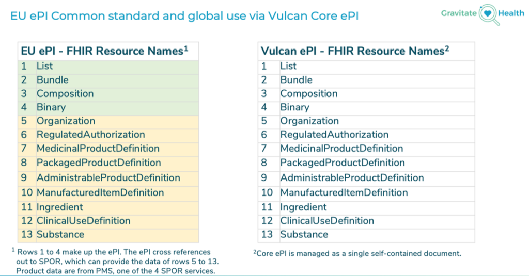Image resolution: width=529 pixels, height=276 pixels.
Task: Select RegulatedAuthorization in the Vulcan ePI table
Action: [x=334, y=135]
